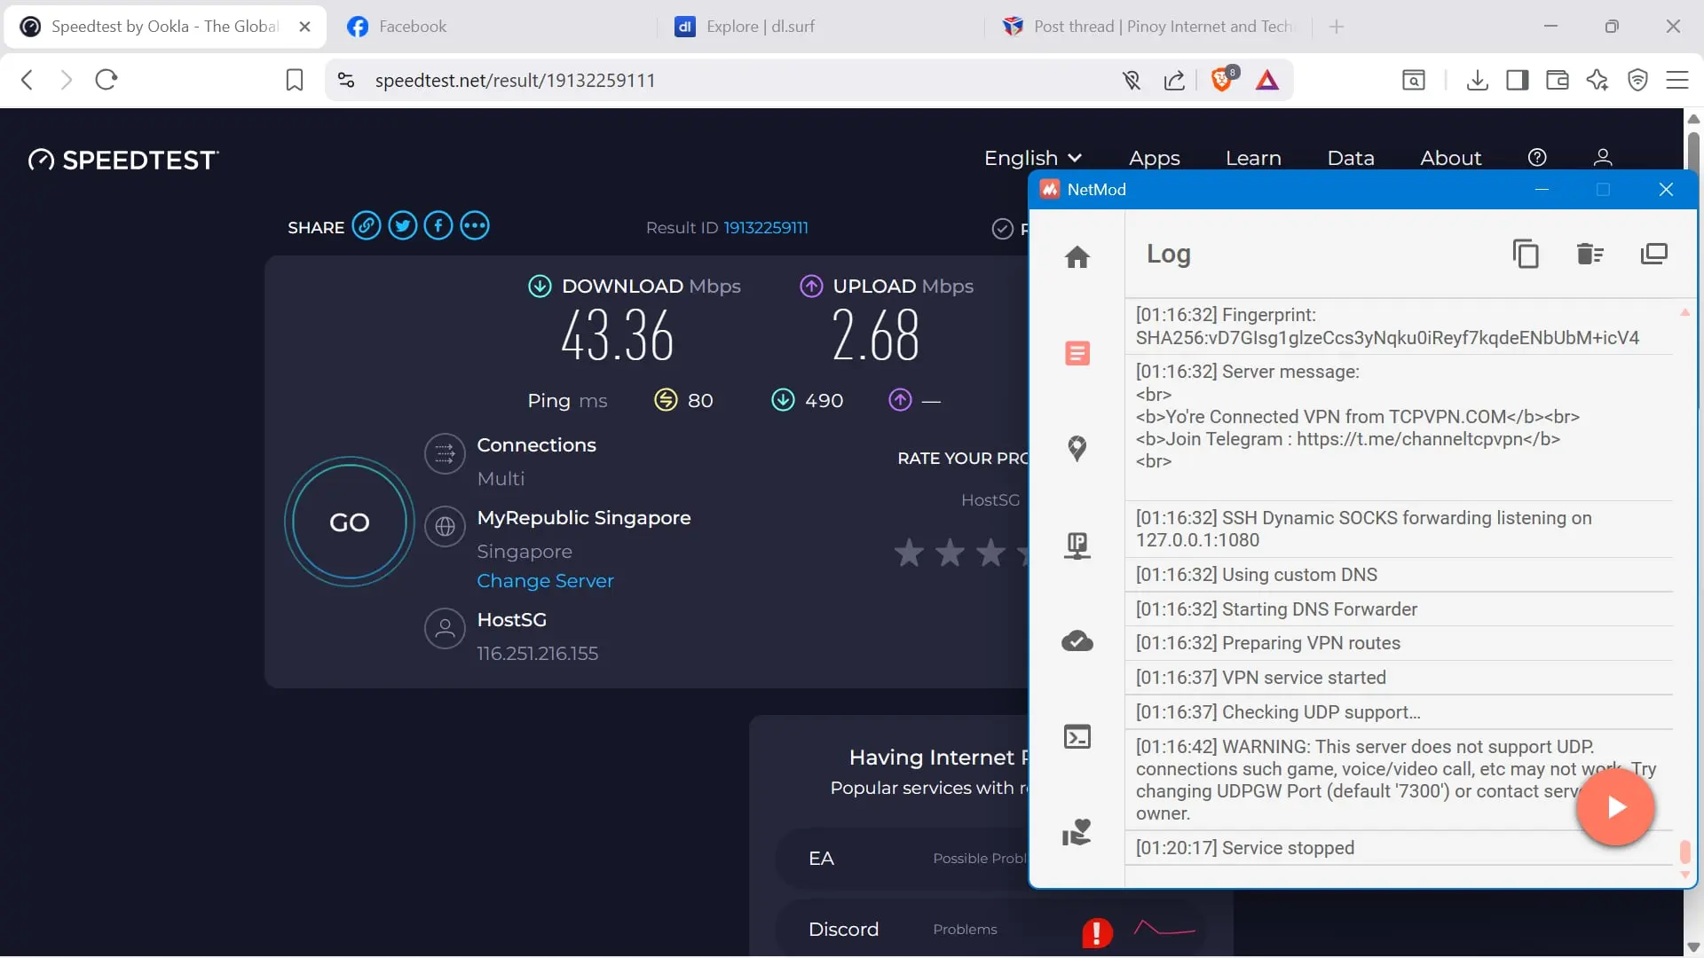Viewport: 1704px width, 958px height.
Task: Switch to the Post thread Pinoy Internet tab
Action: coord(1150,27)
